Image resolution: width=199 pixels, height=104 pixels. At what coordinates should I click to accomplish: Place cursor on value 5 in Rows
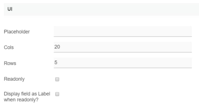pos(56,62)
